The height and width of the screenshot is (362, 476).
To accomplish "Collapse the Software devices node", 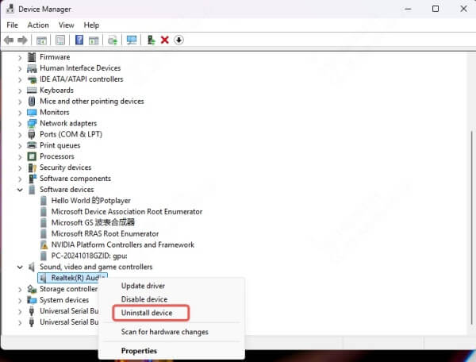I will tap(20, 190).
